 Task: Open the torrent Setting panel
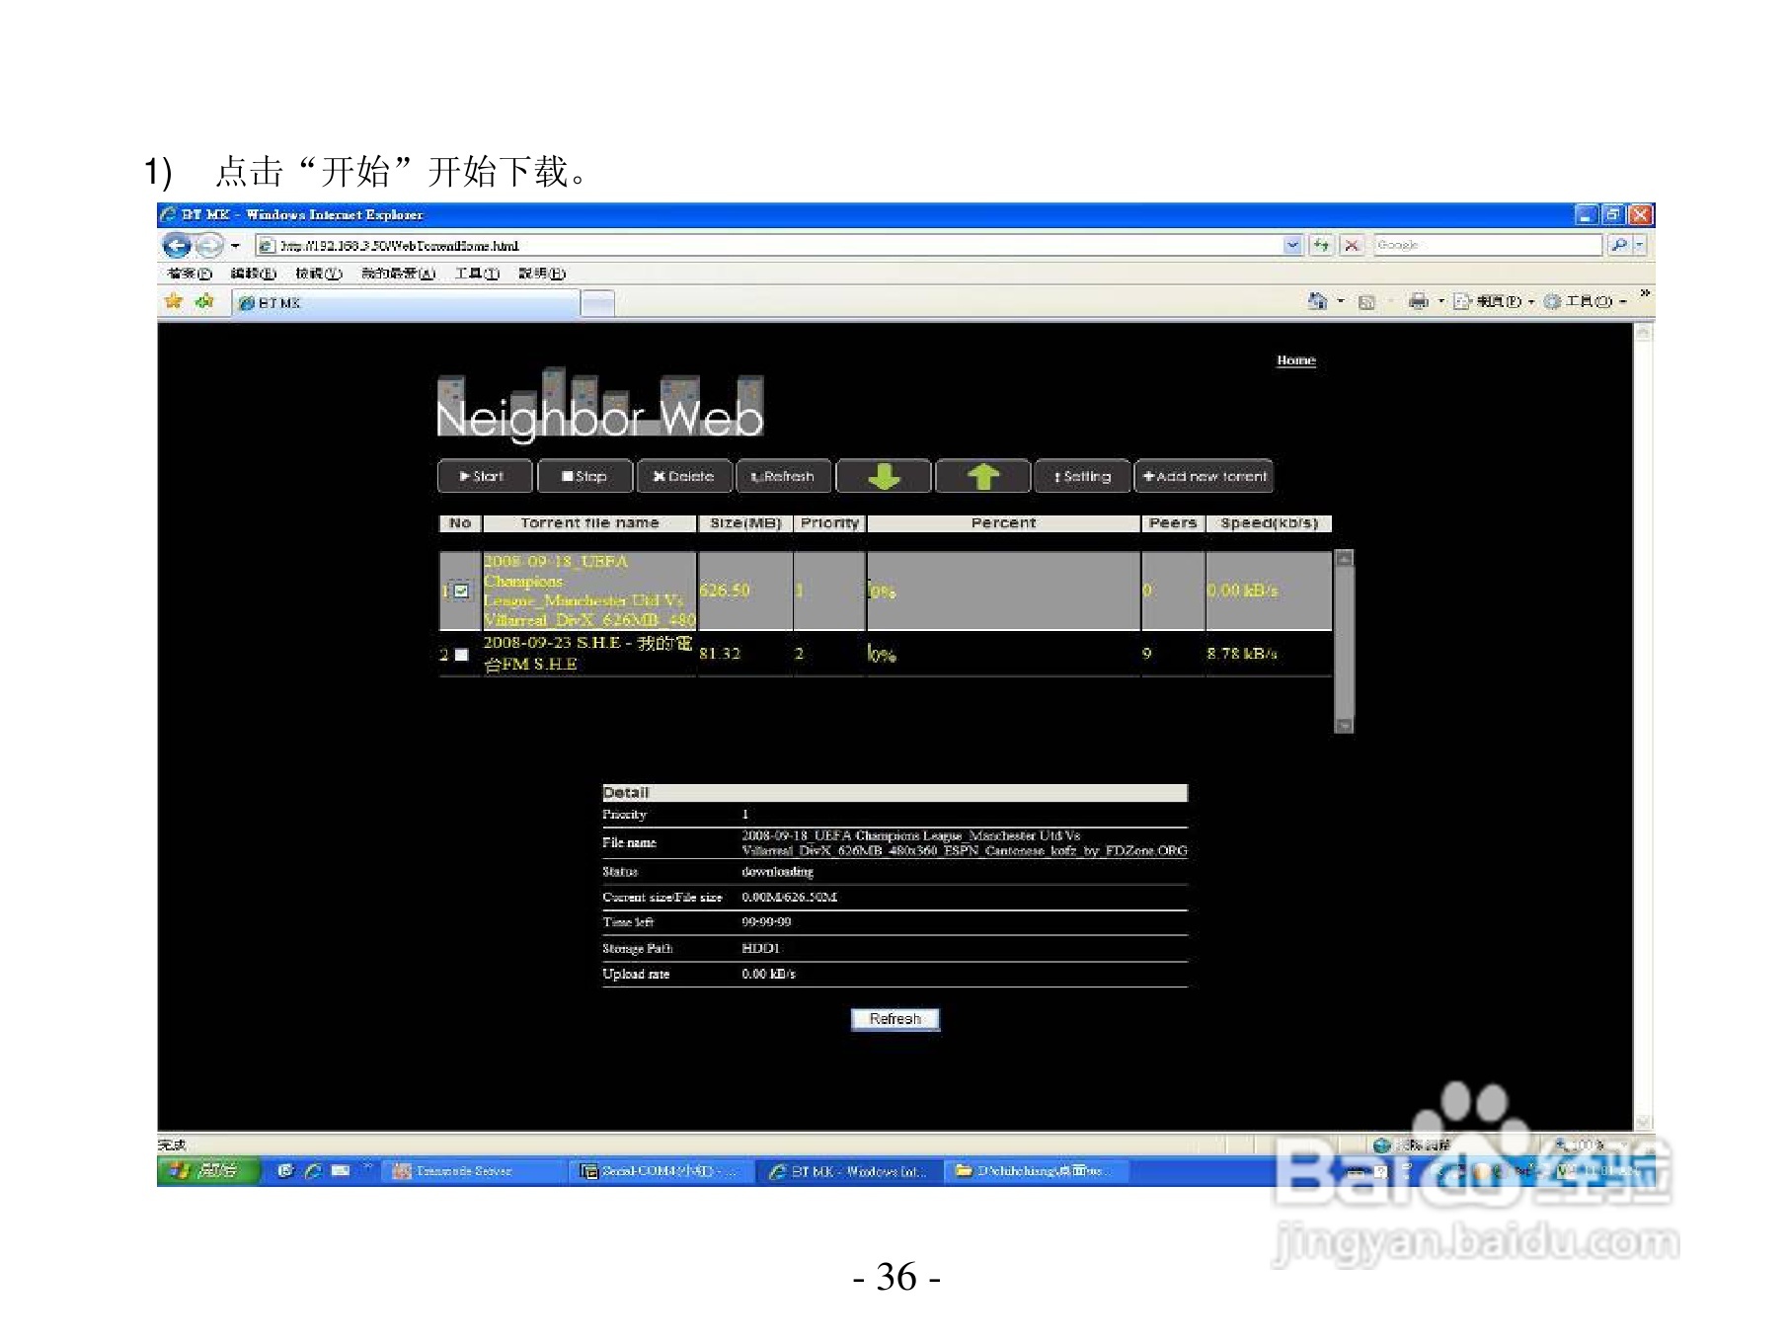(1082, 476)
